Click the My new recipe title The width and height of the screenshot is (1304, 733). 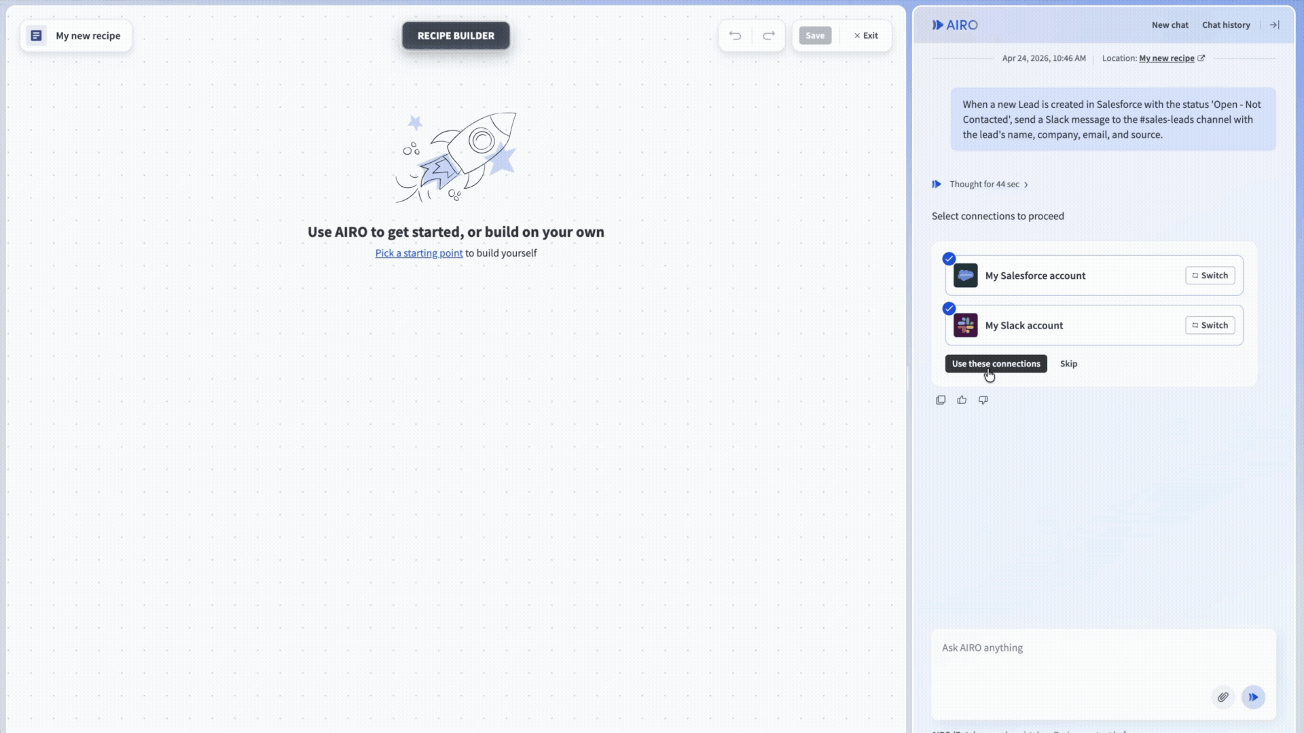click(88, 35)
